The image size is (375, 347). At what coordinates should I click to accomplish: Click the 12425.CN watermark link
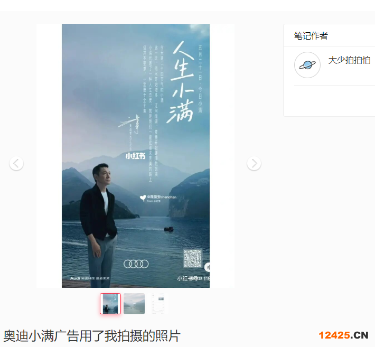coord(344,335)
